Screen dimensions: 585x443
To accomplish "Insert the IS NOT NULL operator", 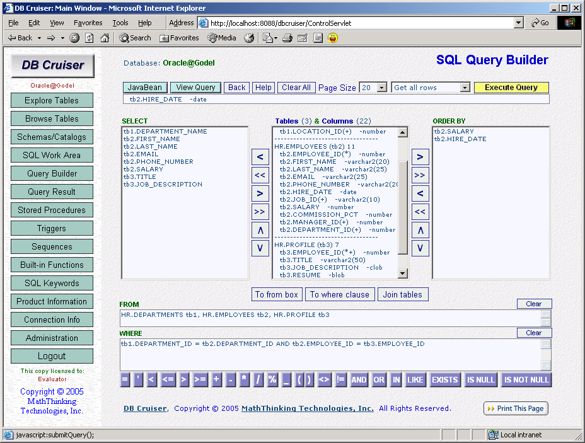I will pos(526,380).
